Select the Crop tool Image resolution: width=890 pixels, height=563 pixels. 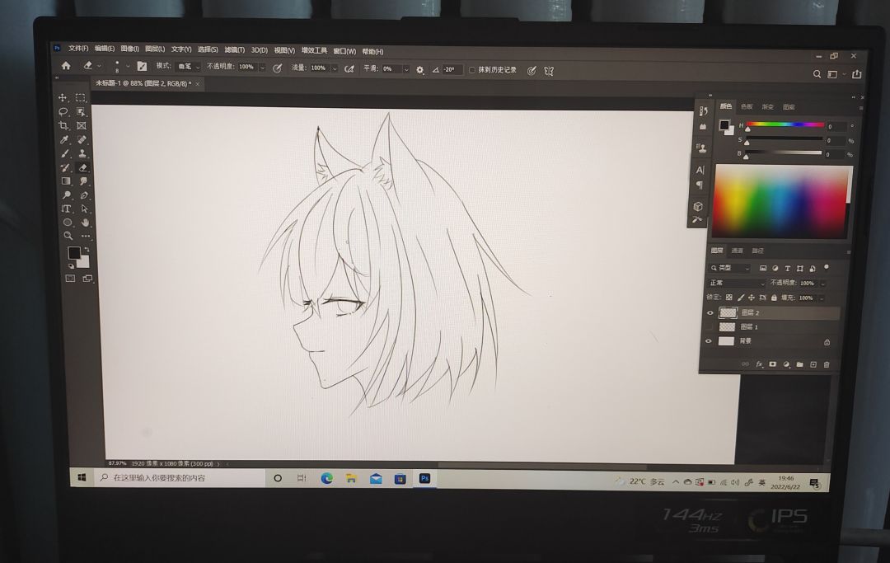[x=63, y=125]
